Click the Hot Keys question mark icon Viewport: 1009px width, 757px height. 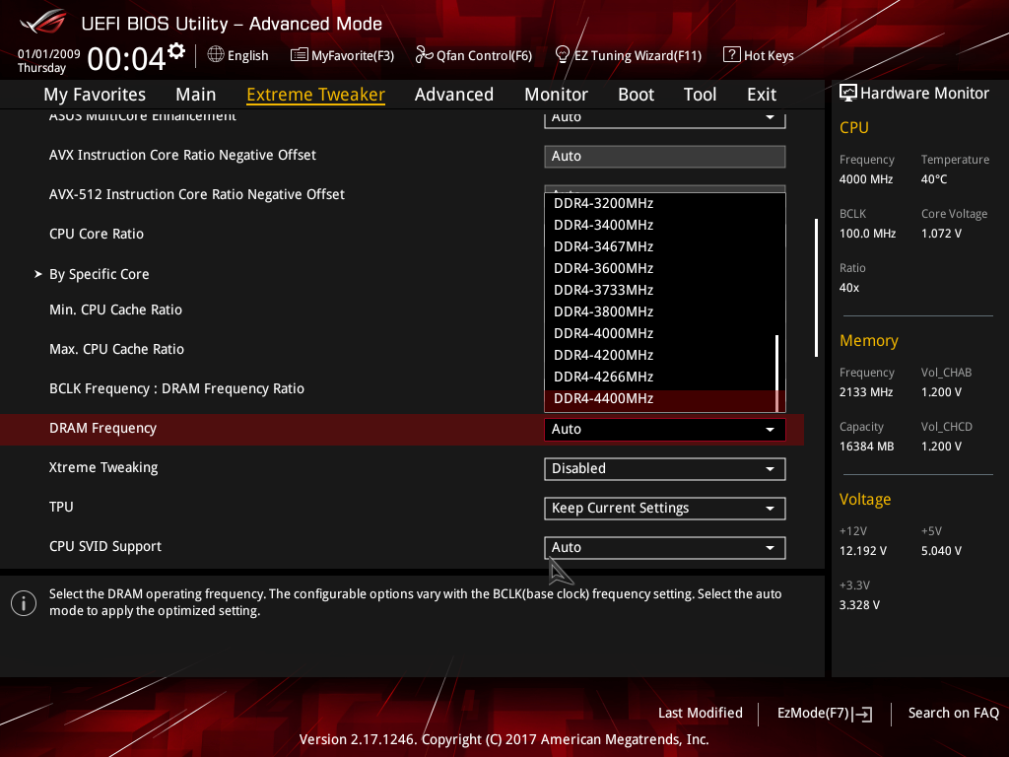732,55
